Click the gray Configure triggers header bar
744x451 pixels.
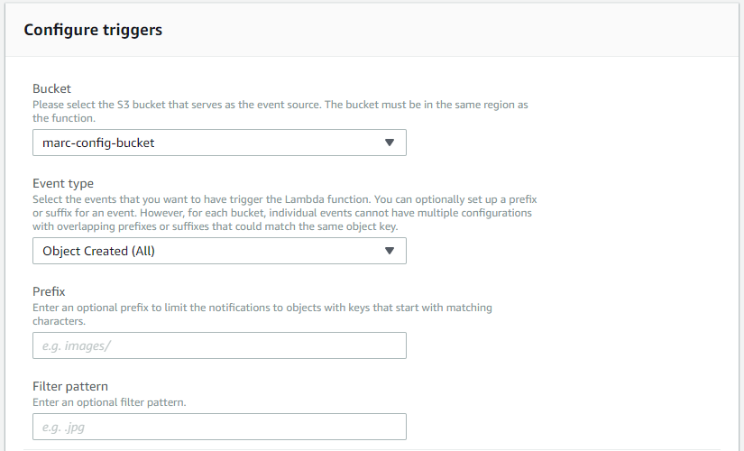[x=372, y=30]
